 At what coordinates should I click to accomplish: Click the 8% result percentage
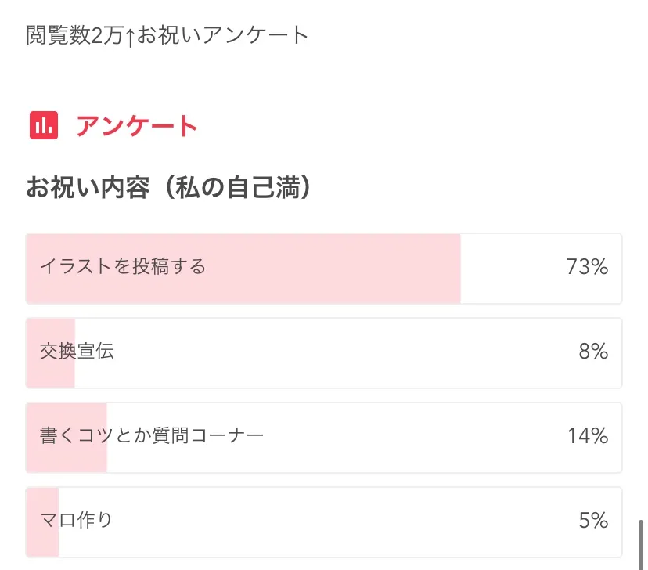point(593,352)
